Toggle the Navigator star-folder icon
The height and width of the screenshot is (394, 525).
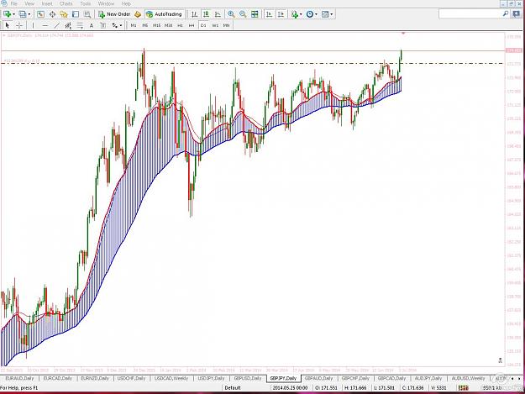click(x=64, y=14)
